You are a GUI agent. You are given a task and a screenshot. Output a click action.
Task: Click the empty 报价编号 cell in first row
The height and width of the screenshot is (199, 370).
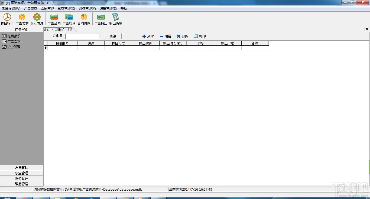62,48
